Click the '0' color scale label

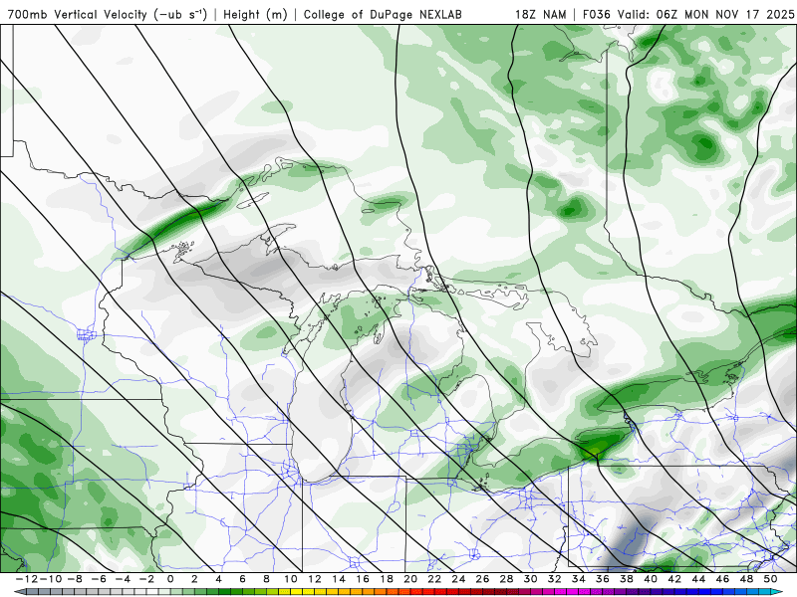(170, 579)
